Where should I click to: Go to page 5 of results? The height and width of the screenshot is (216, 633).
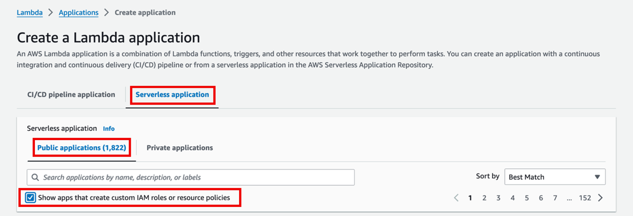click(527, 198)
